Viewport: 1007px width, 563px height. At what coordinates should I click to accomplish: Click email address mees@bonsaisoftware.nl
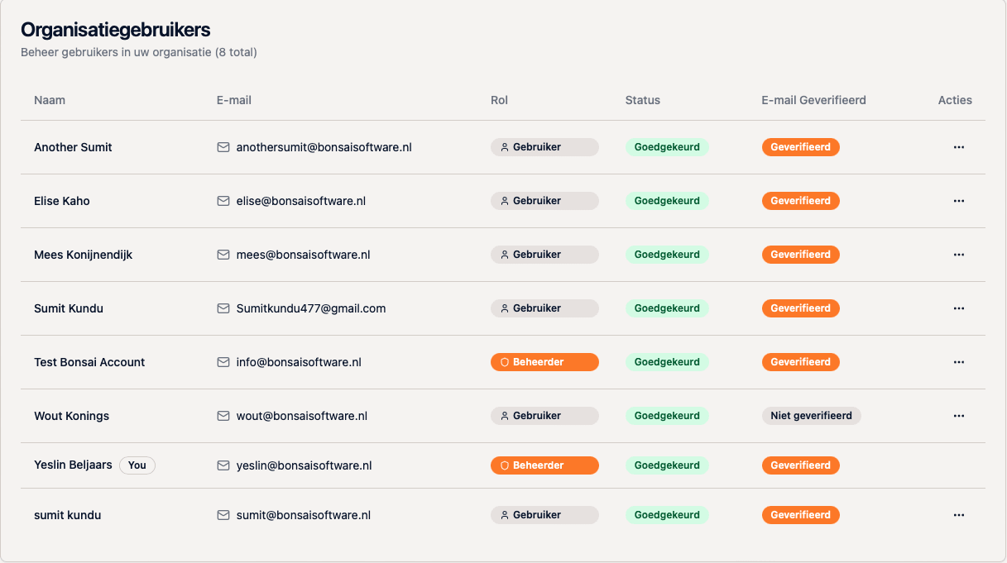[x=304, y=255]
